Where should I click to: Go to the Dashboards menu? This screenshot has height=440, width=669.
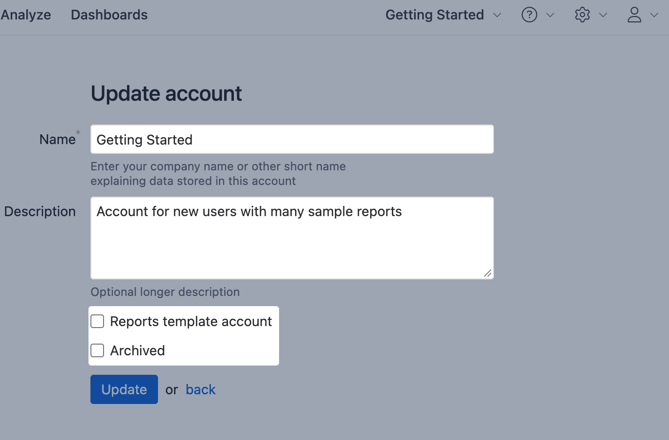pos(109,15)
